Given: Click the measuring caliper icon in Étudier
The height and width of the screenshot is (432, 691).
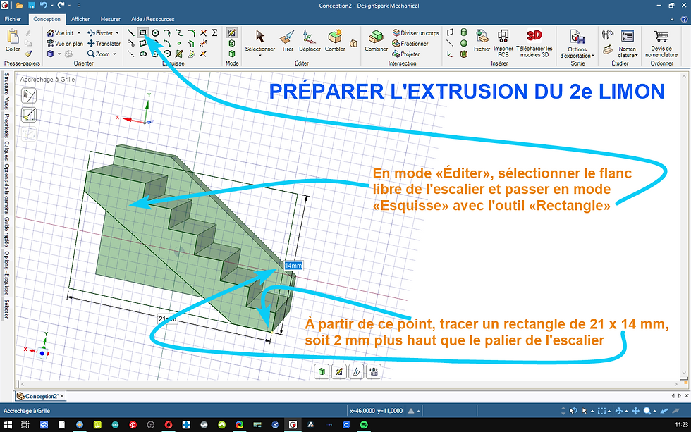Looking at the screenshot, I should [x=608, y=35].
